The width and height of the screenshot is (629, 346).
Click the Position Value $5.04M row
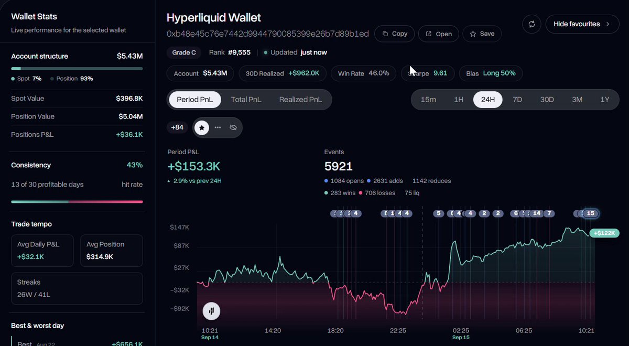[x=77, y=116]
